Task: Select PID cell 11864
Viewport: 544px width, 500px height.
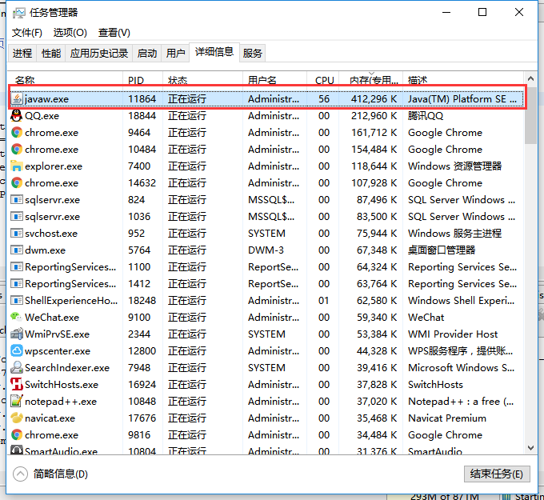Action: pos(142,99)
